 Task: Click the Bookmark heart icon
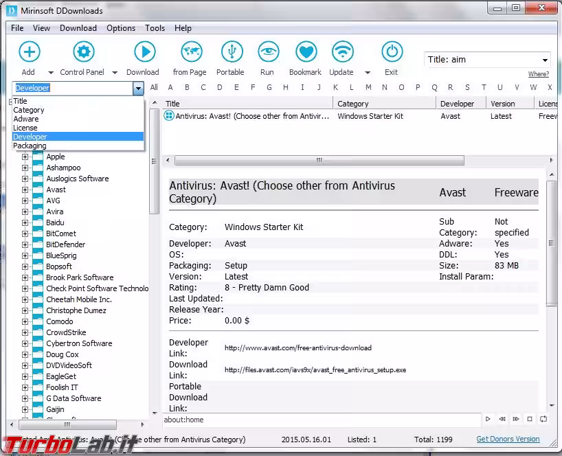tap(306, 52)
